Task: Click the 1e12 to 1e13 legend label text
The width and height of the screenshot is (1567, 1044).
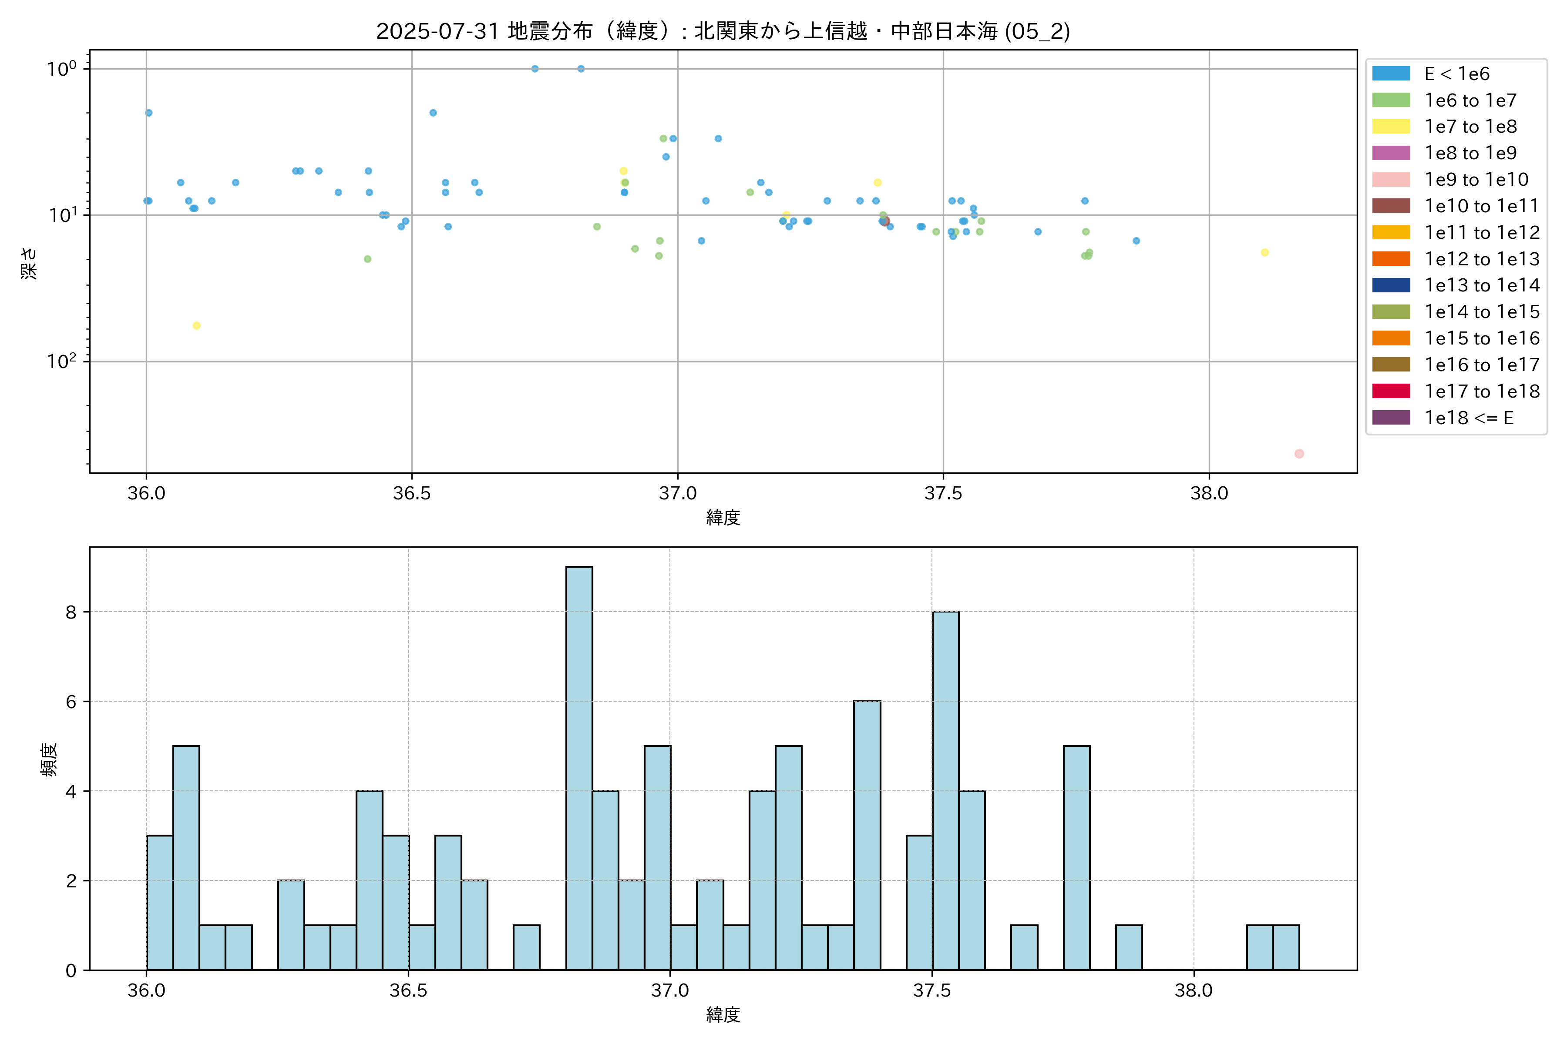Action: pyautogui.click(x=1482, y=259)
